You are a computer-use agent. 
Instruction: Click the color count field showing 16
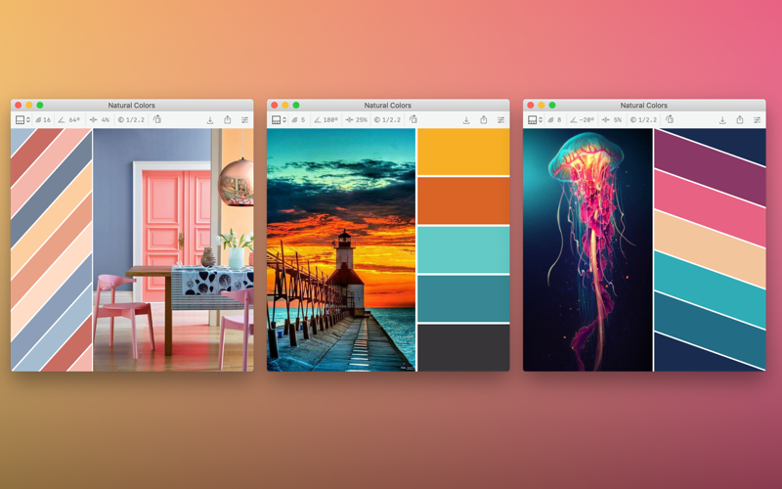coord(43,119)
